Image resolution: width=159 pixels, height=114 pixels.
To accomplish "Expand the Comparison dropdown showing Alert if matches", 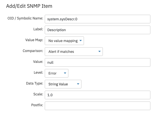I will point(74,52).
